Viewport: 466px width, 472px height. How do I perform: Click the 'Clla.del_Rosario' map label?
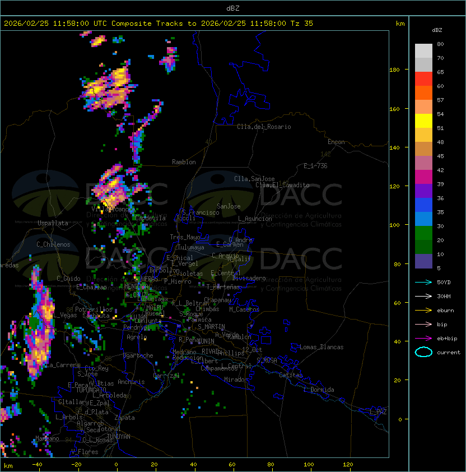[264, 127]
